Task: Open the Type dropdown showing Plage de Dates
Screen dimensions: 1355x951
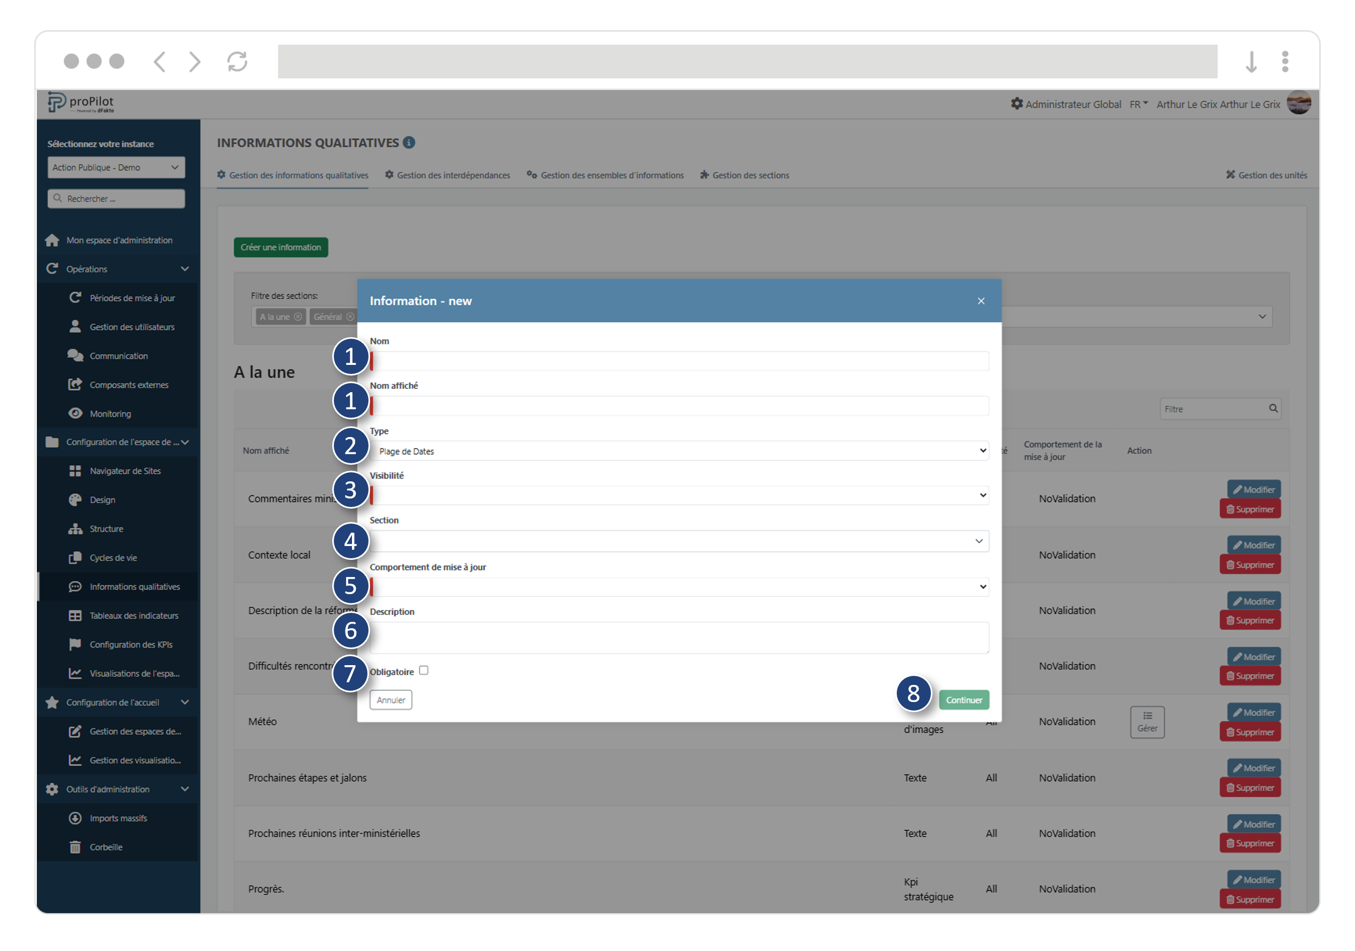Action: click(679, 451)
